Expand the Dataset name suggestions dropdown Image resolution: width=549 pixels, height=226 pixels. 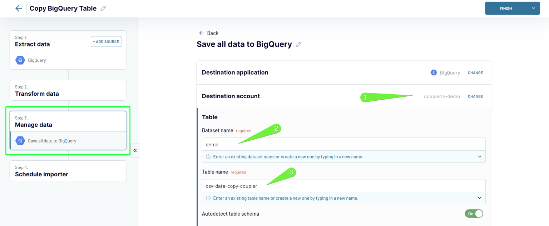(479, 156)
